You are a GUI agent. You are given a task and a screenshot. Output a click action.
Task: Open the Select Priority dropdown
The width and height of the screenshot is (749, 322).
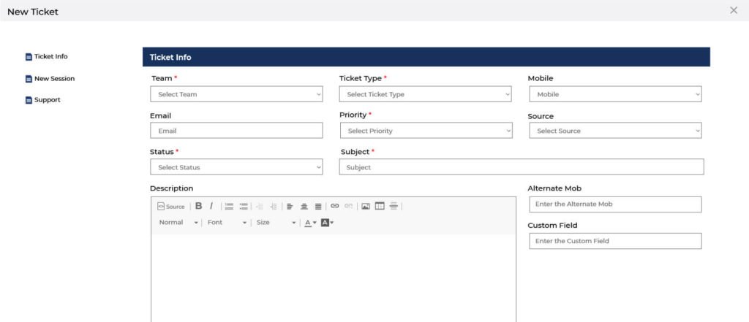tap(426, 131)
